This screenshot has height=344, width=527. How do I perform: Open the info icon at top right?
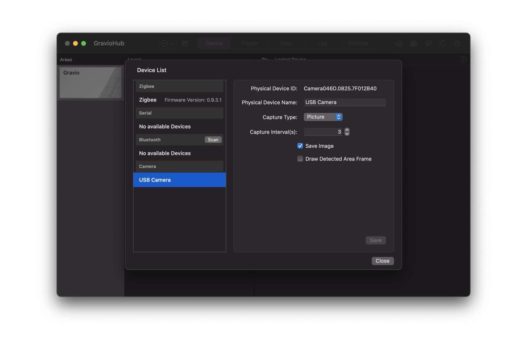[458, 43]
